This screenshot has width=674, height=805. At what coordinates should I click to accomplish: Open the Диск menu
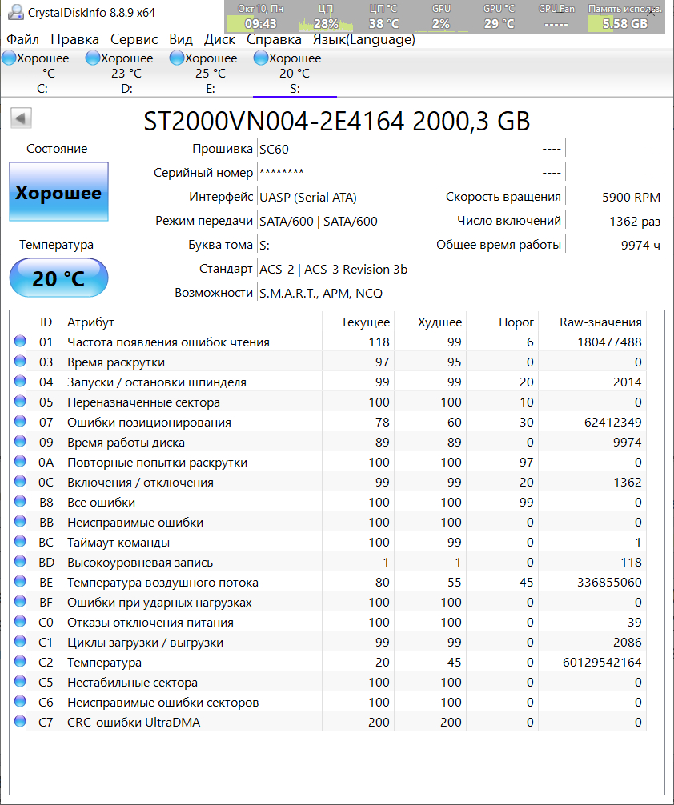click(219, 39)
